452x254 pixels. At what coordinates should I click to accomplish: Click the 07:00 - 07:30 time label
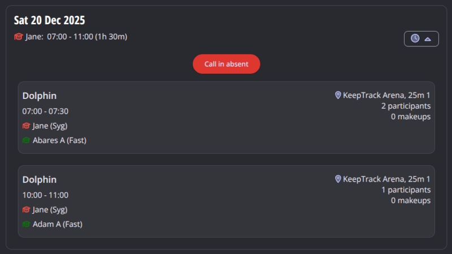coord(45,111)
